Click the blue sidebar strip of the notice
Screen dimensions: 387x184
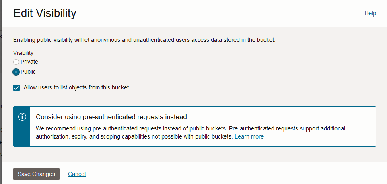(x=22, y=126)
